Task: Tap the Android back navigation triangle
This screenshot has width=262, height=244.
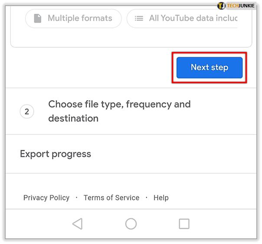Action: click(77, 224)
